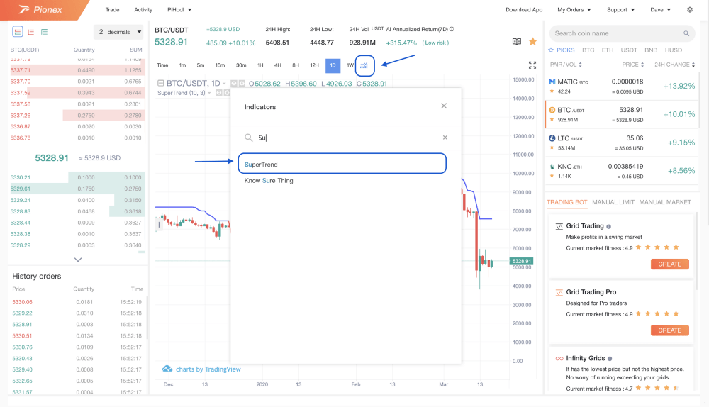Sort the list by PAIR/VOL
This screenshot has width=709, height=407.
click(566, 65)
